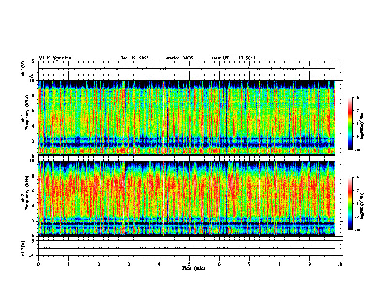This screenshot has width=383, height=296.
Task: Click the ch.1(V) waveform axis label
Action: (x=23, y=69)
